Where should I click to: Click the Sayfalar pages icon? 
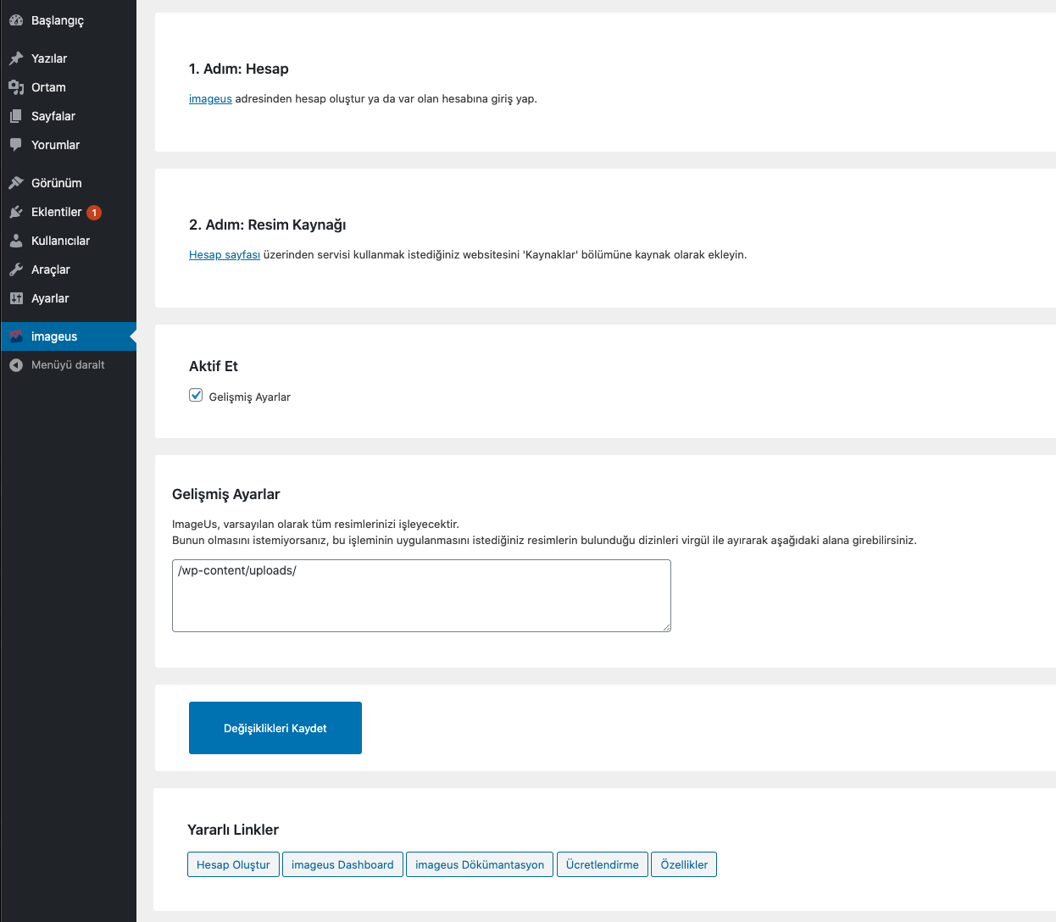[16, 116]
